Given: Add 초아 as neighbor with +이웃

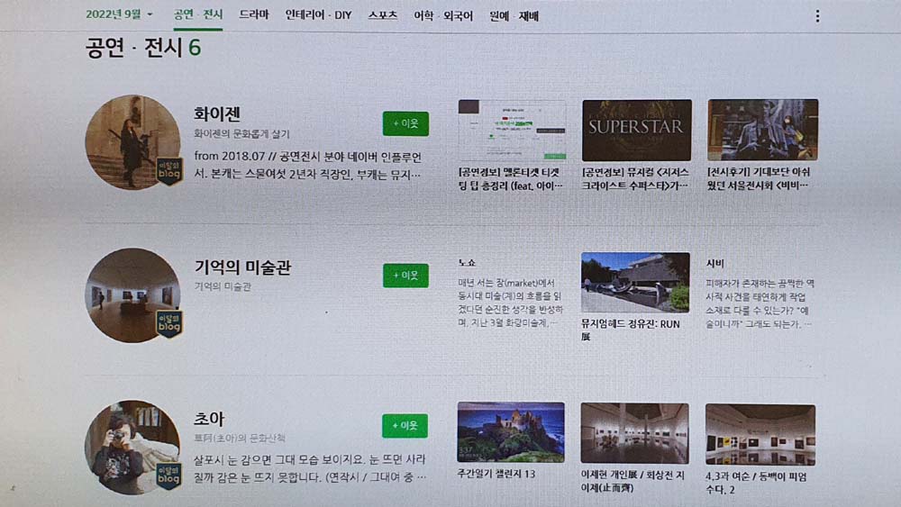Looking at the screenshot, I should tap(405, 426).
